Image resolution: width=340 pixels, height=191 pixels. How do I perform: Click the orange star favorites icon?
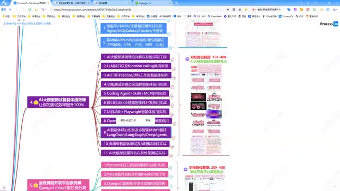pyautogui.click(x=321, y=10)
